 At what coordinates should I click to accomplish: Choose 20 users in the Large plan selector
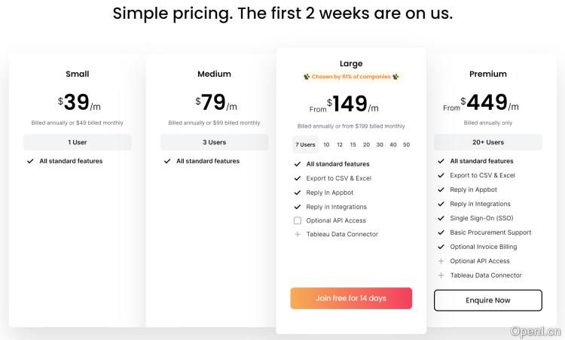[x=366, y=144]
